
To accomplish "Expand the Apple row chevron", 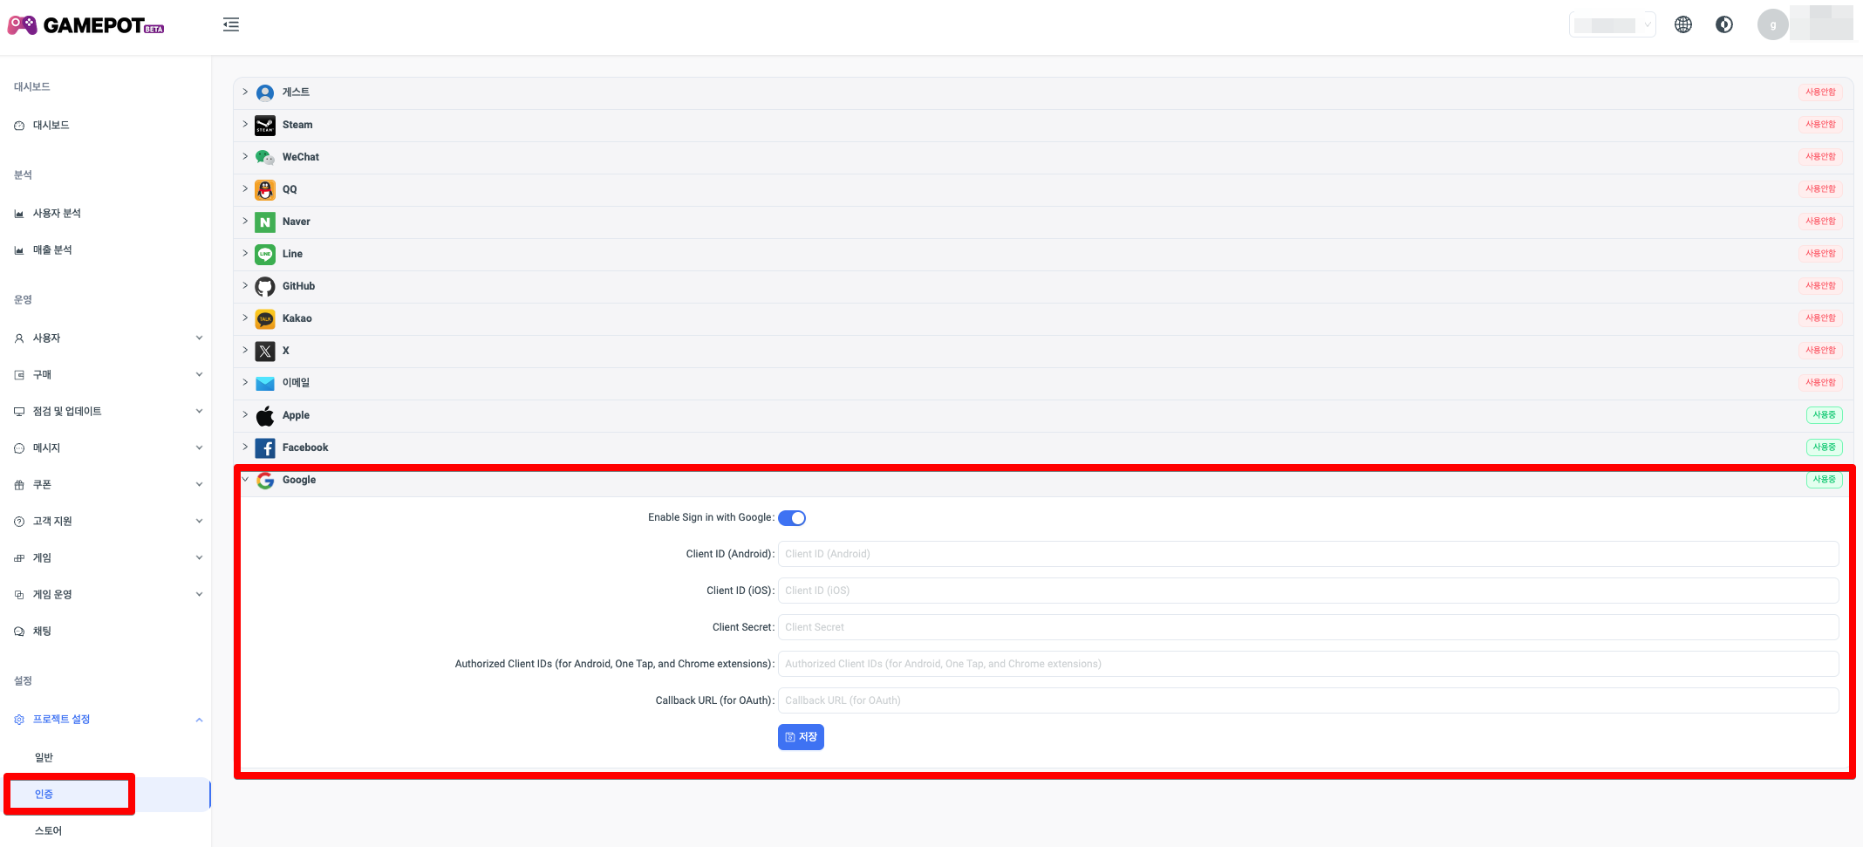I will [245, 414].
